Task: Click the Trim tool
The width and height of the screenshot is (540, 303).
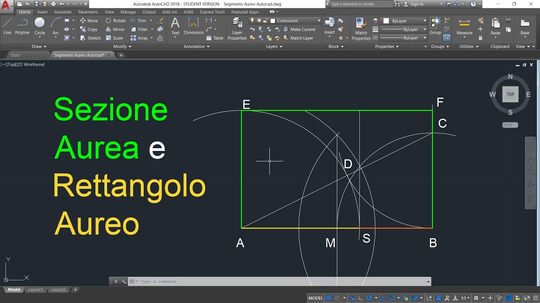Action: pos(138,21)
